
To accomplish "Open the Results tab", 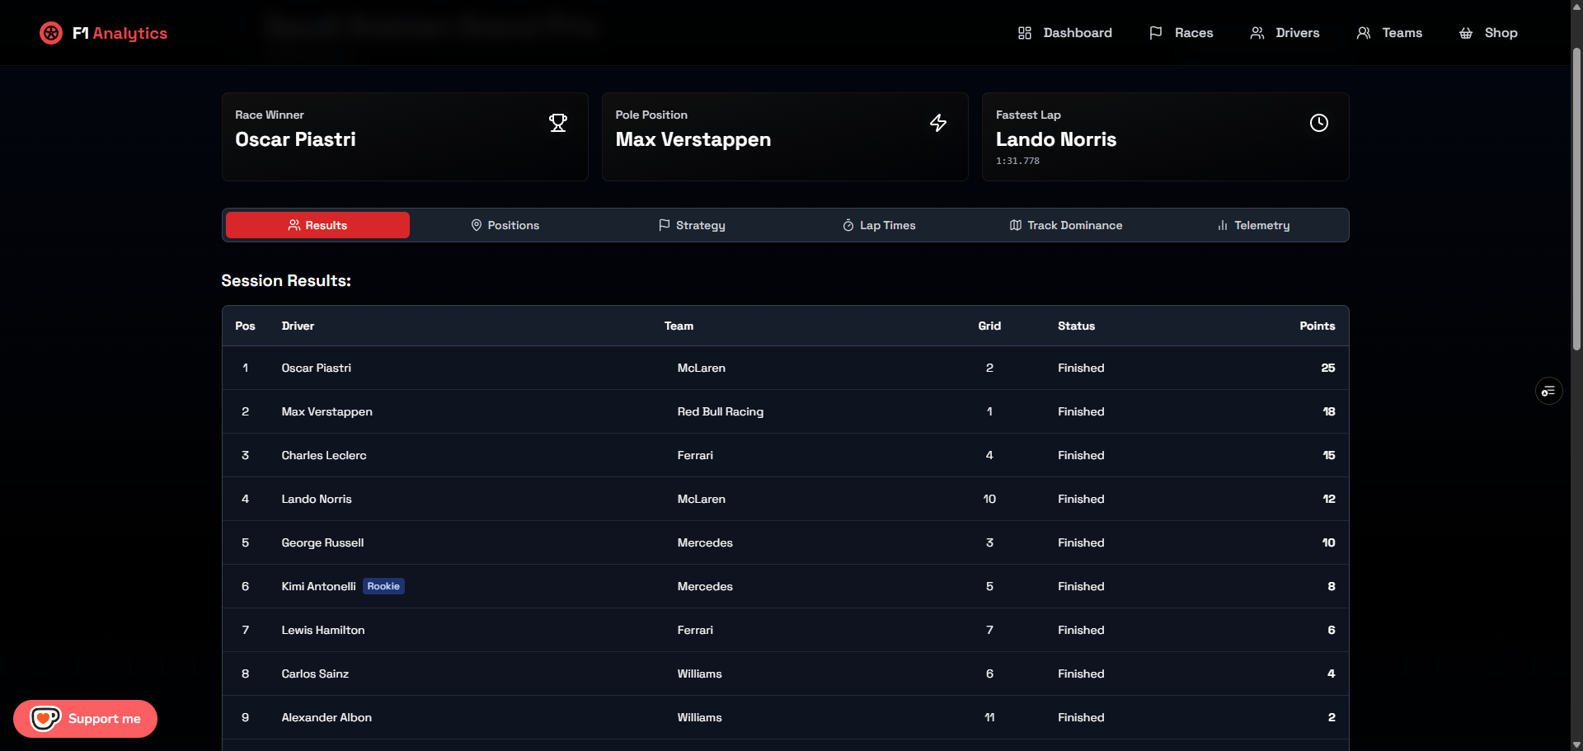I will (x=317, y=225).
